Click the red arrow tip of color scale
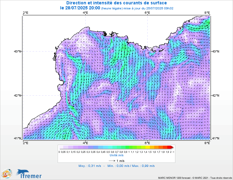Screen dimensions: 233x180 [172, 147]
